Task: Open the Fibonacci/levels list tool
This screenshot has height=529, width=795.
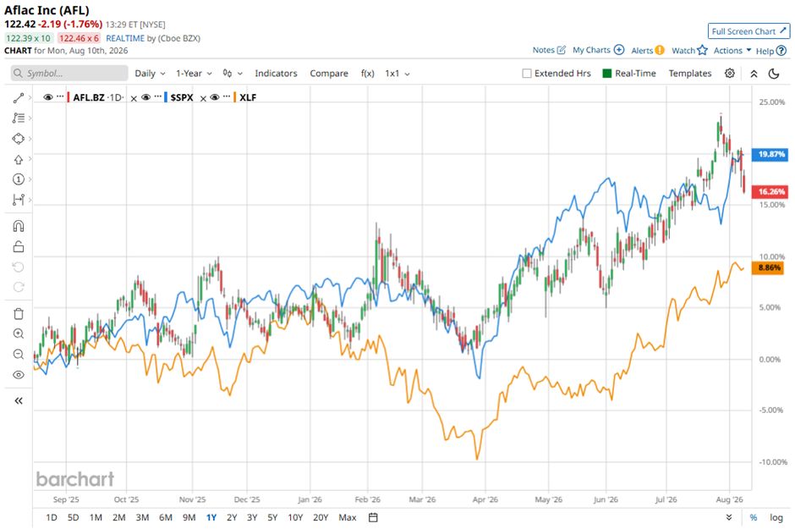Action: 19,118
